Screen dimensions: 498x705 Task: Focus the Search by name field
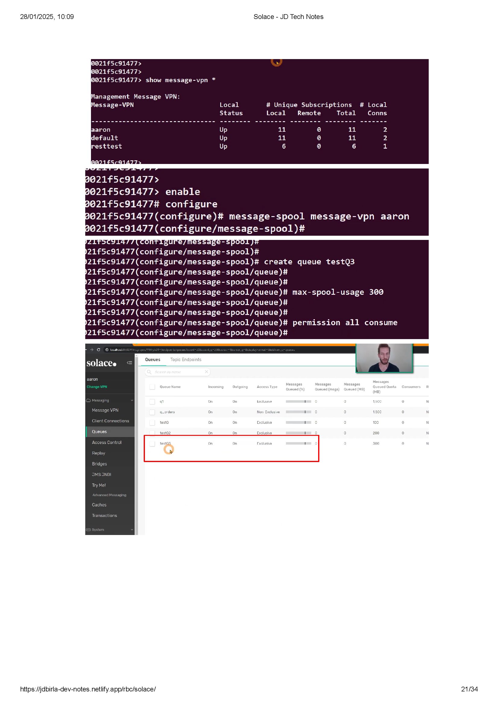click(x=178, y=372)
